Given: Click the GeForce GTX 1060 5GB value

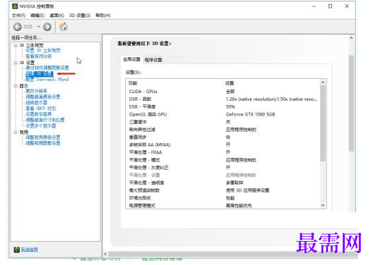Looking at the screenshot, I should click(250, 114).
